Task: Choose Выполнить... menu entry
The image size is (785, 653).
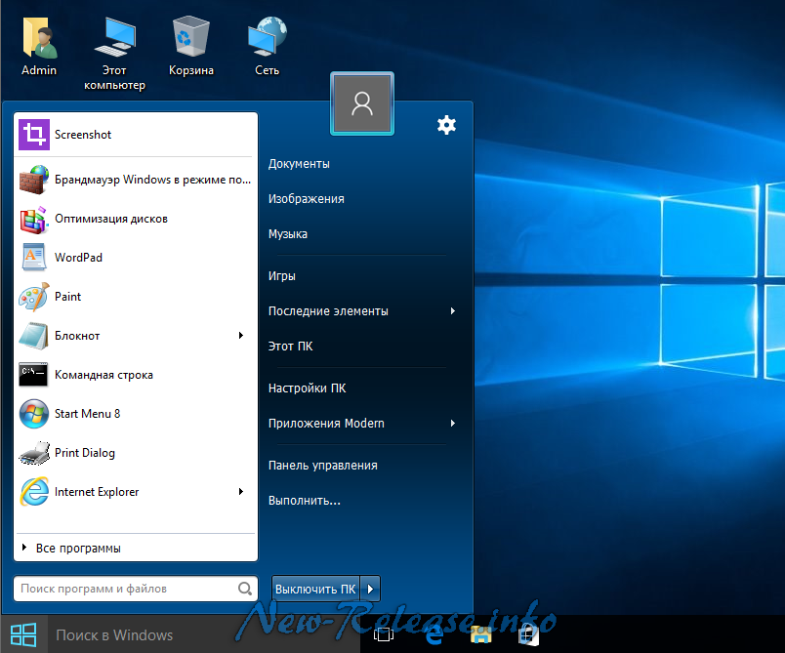Action: coord(305,501)
